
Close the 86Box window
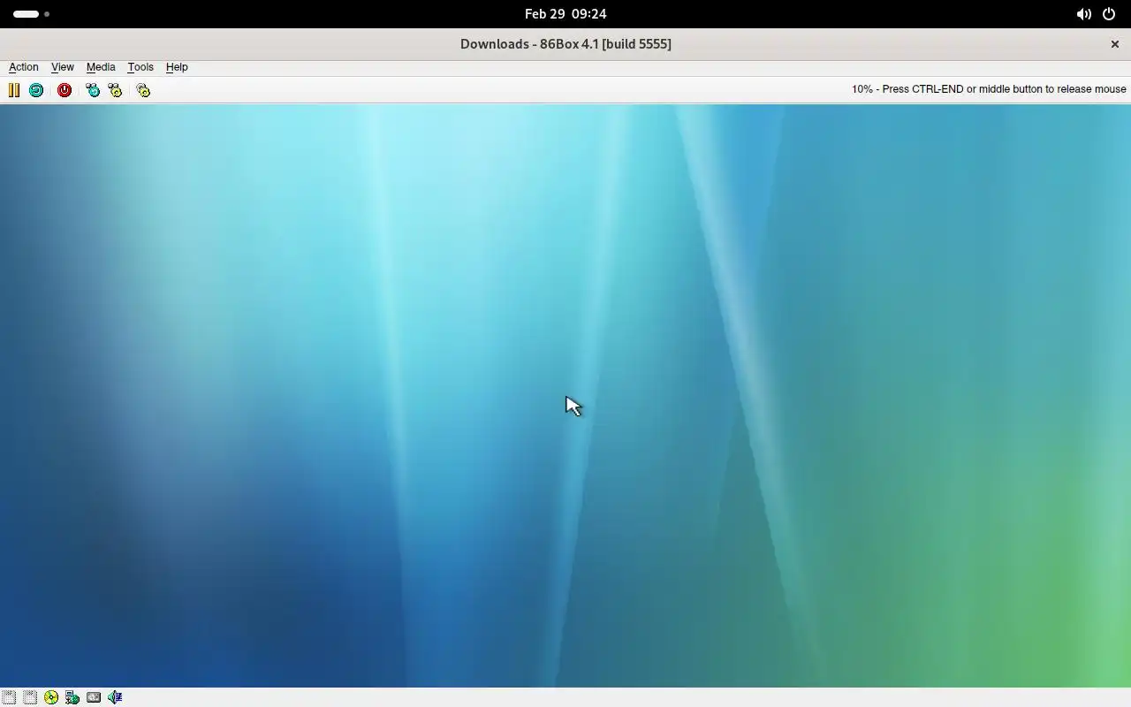point(1115,44)
